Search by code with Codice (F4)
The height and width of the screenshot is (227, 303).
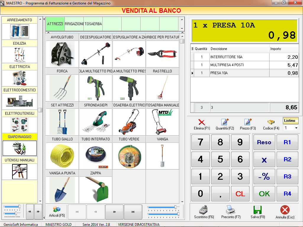(x=271, y=122)
